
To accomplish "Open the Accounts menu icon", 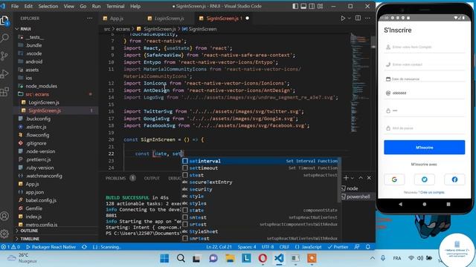I will 4,216.
